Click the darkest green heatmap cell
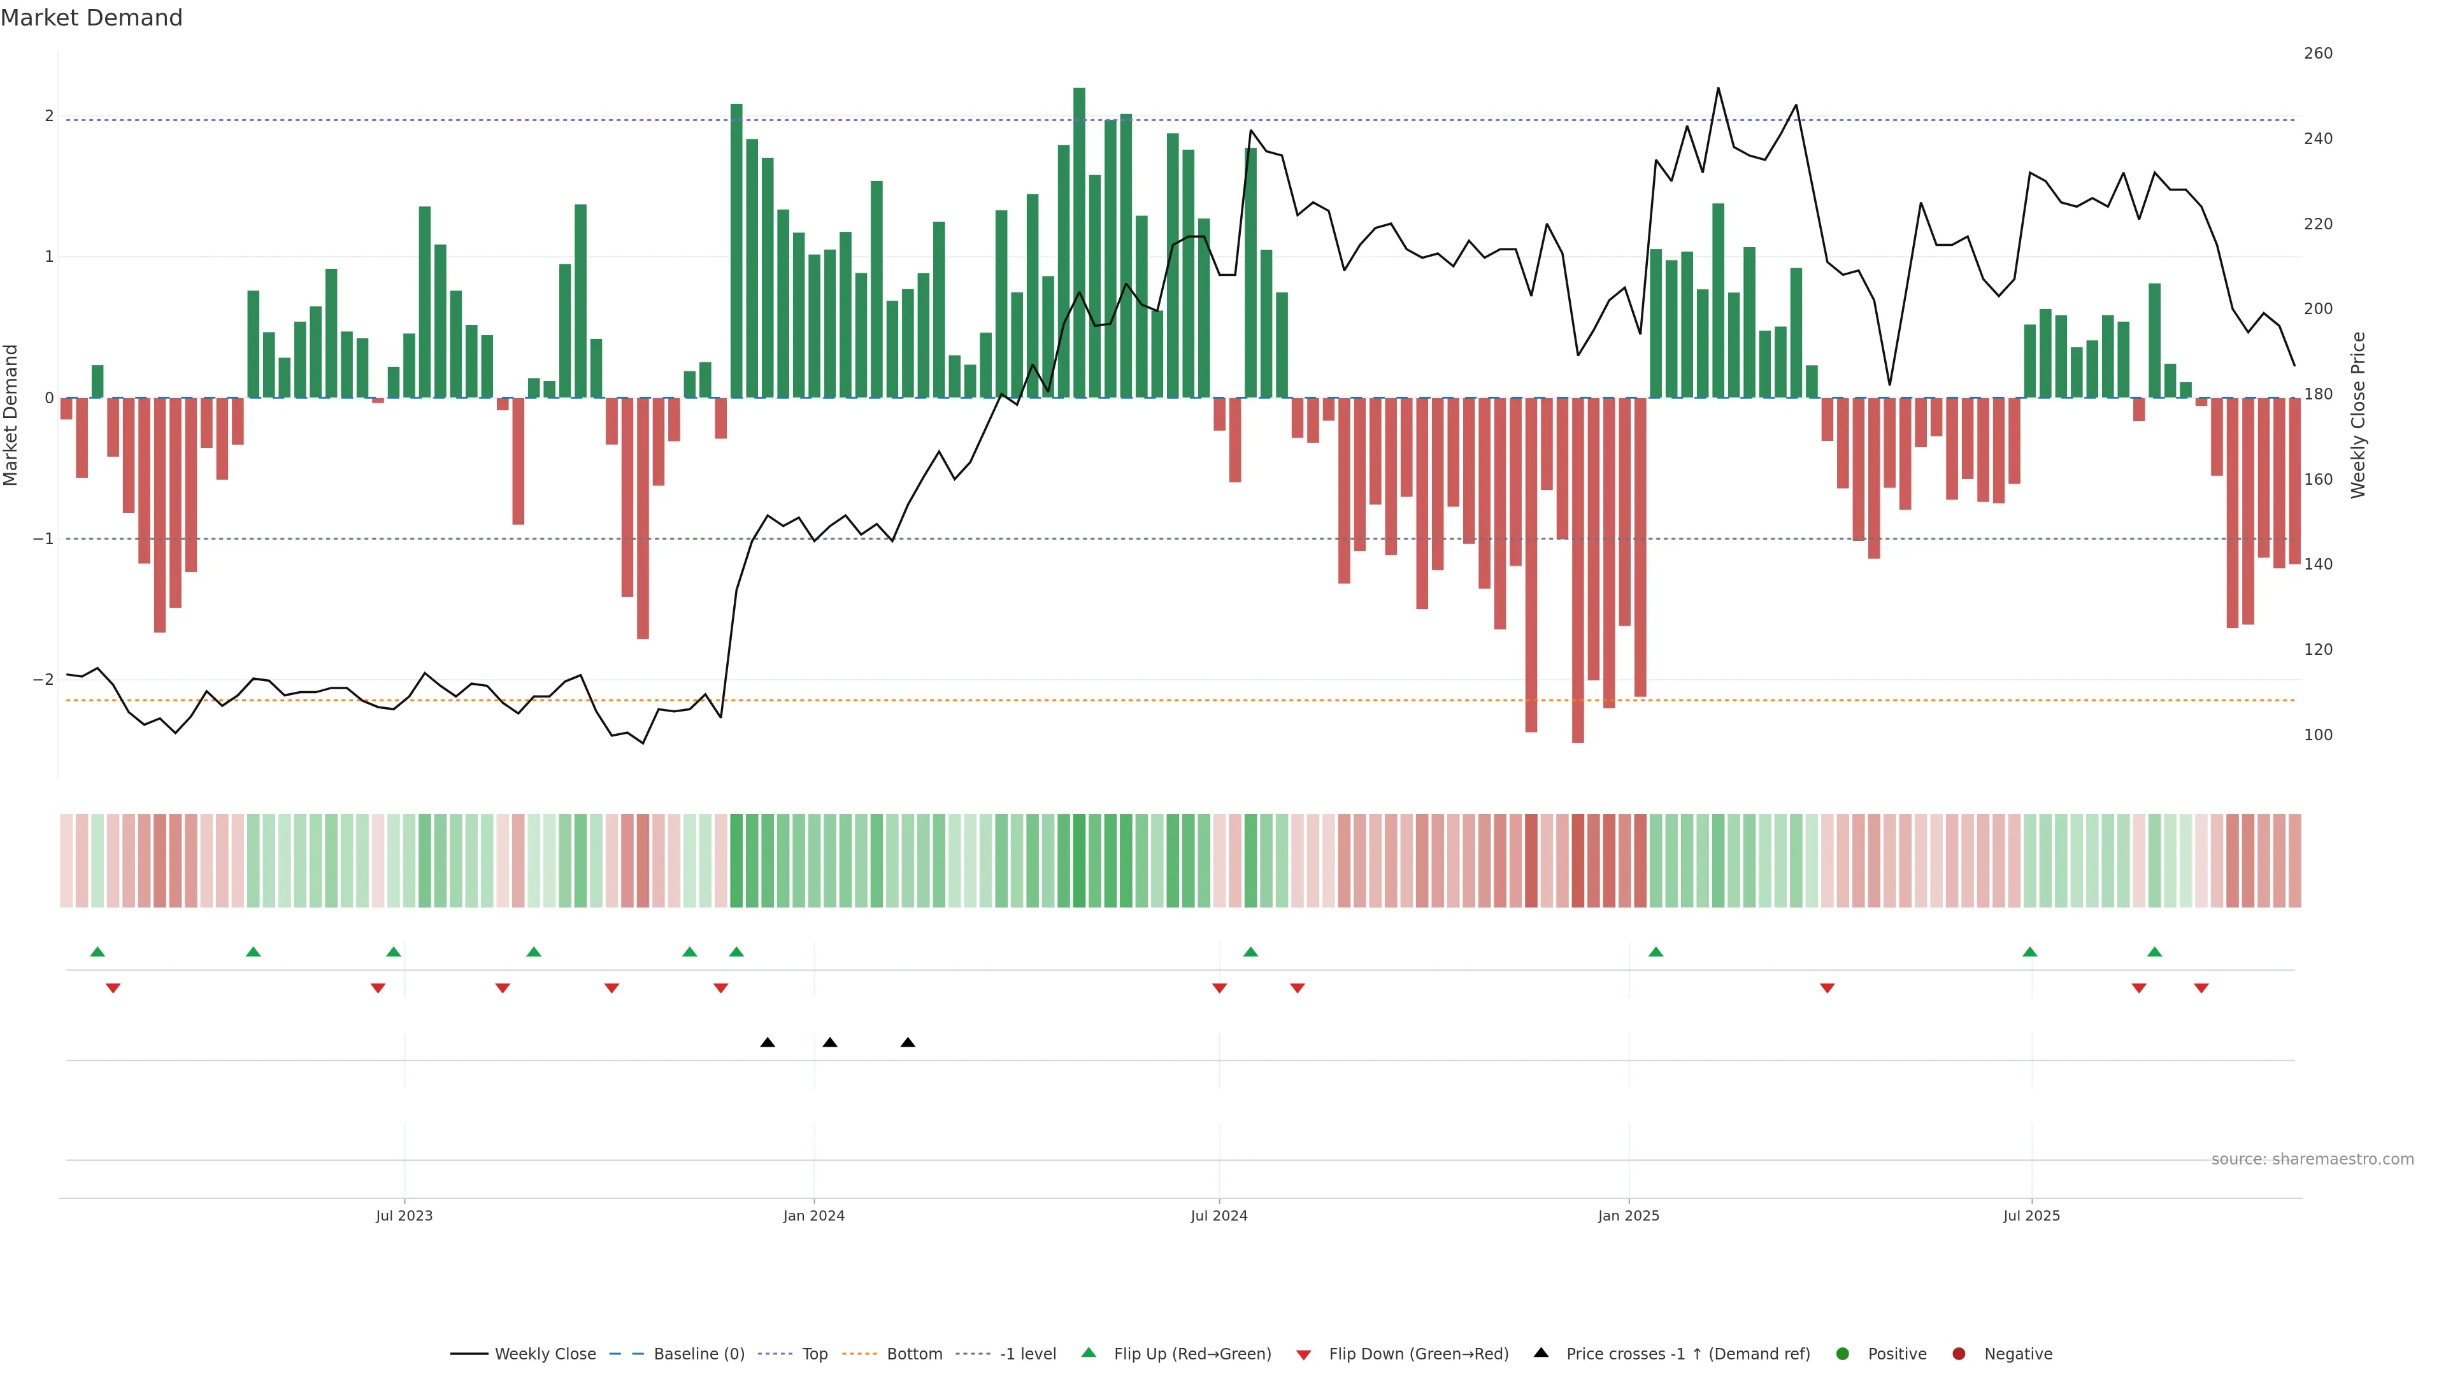Viewport: 2446px width, 1376px height. click(1078, 861)
